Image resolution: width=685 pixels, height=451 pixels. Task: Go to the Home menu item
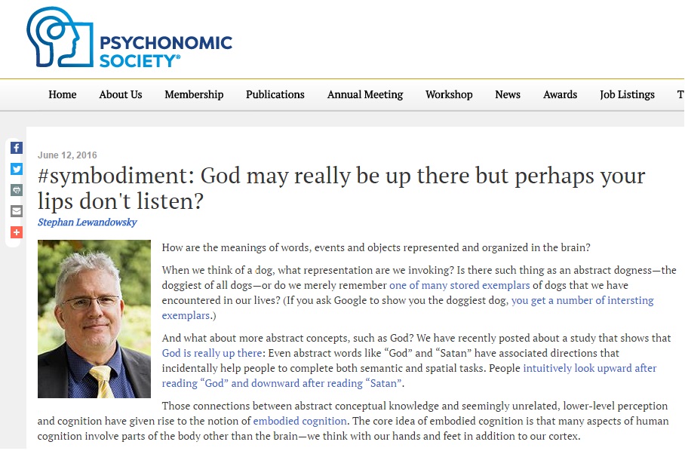point(63,95)
